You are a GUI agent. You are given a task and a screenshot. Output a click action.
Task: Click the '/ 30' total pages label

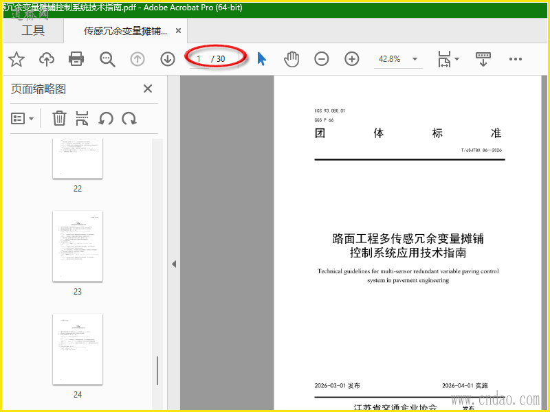[x=218, y=59]
